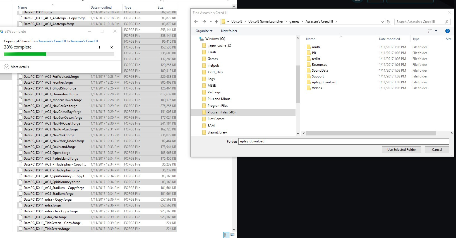Open the destination Assassin's Creed III link

point(84,41)
